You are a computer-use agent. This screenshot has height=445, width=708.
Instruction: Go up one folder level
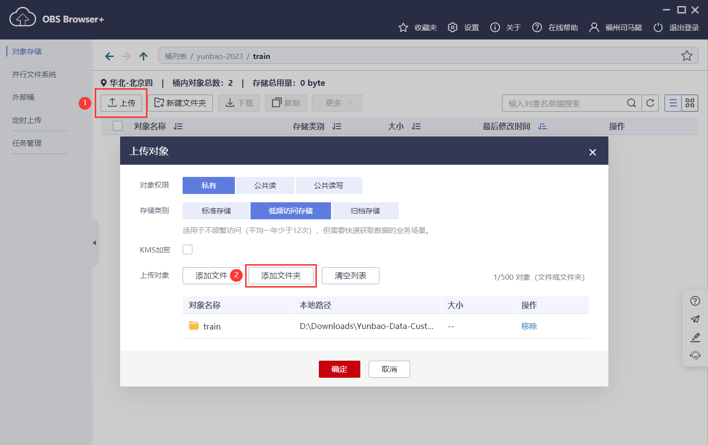pyautogui.click(x=143, y=56)
